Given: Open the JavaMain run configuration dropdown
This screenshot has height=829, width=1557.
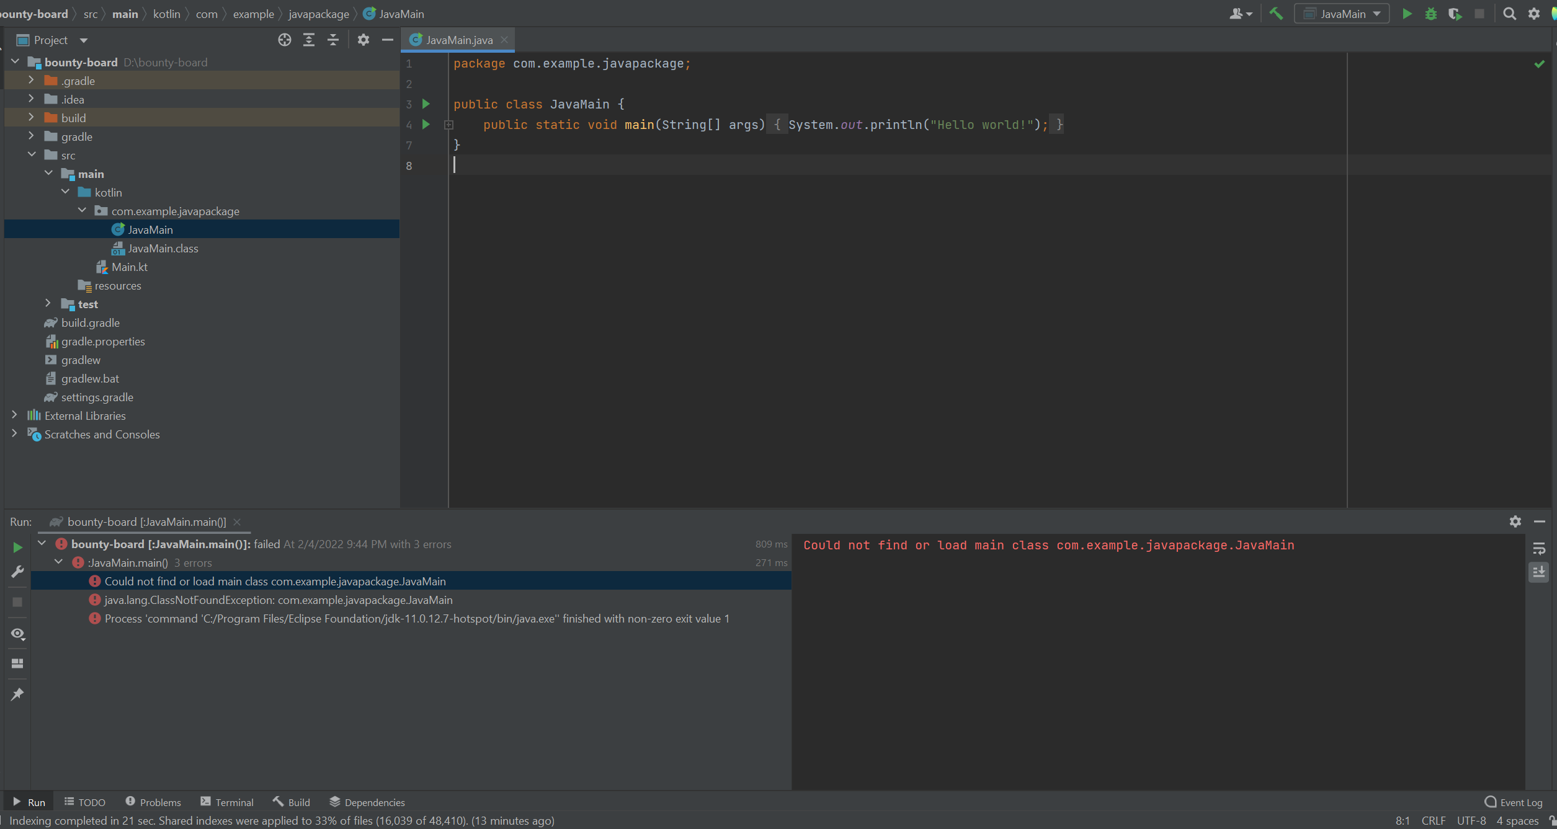Looking at the screenshot, I should (x=1342, y=14).
